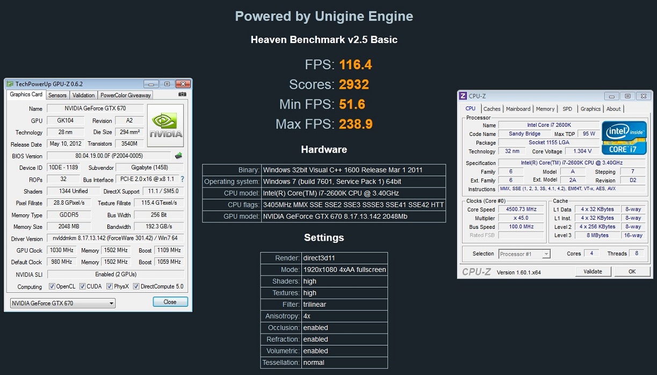The width and height of the screenshot is (657, 375).
Task: Click the BIOS save chip icon
Action: pos(178,156)
